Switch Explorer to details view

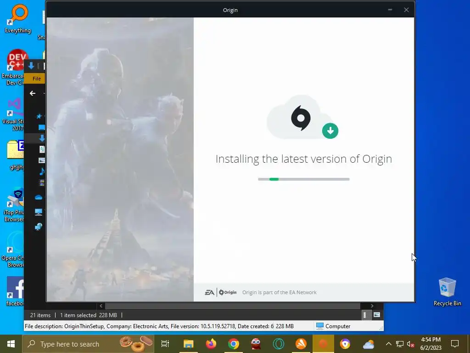tap(366, 315)
